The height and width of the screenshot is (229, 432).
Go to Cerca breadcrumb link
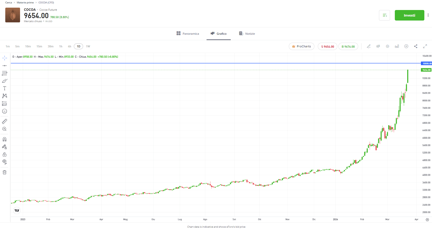click(x=9, y=3)
